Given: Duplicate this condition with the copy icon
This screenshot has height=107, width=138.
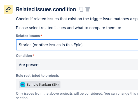Looking at the screenshot, I should 81,9.
